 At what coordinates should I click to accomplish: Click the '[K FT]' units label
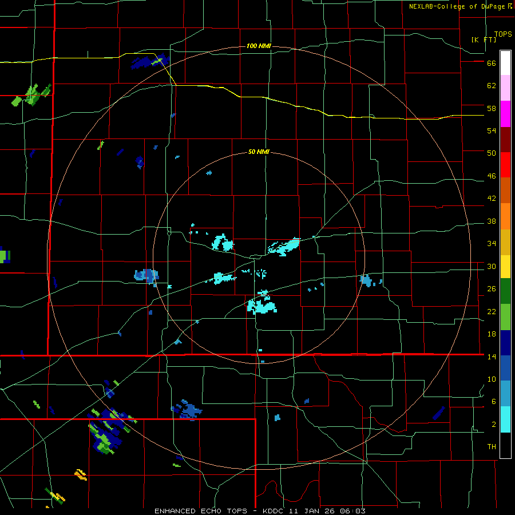click(x=484, y=39)
